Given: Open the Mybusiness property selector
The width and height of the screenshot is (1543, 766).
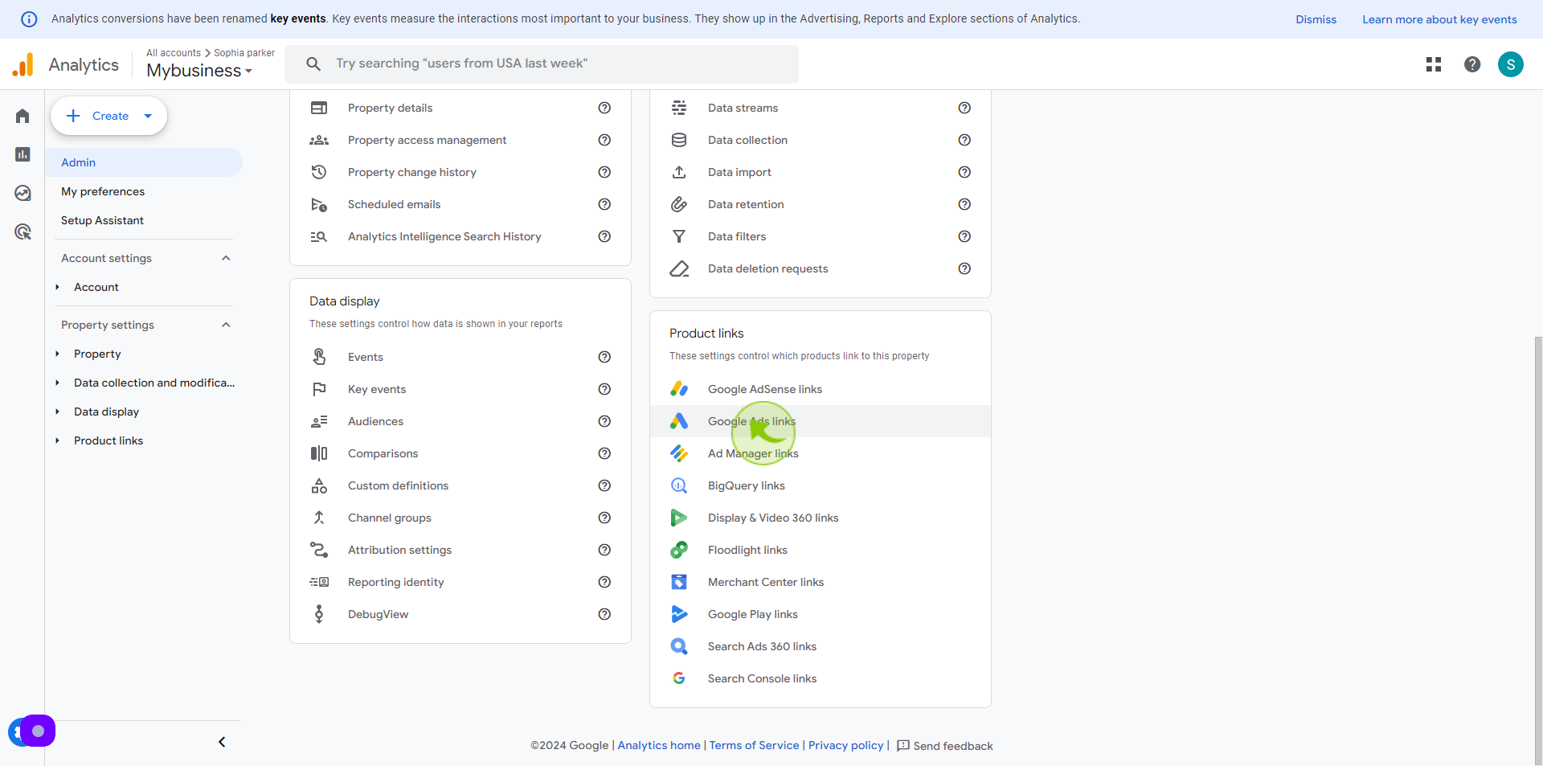Looking at the screenshot, I should tap(199, 71).
